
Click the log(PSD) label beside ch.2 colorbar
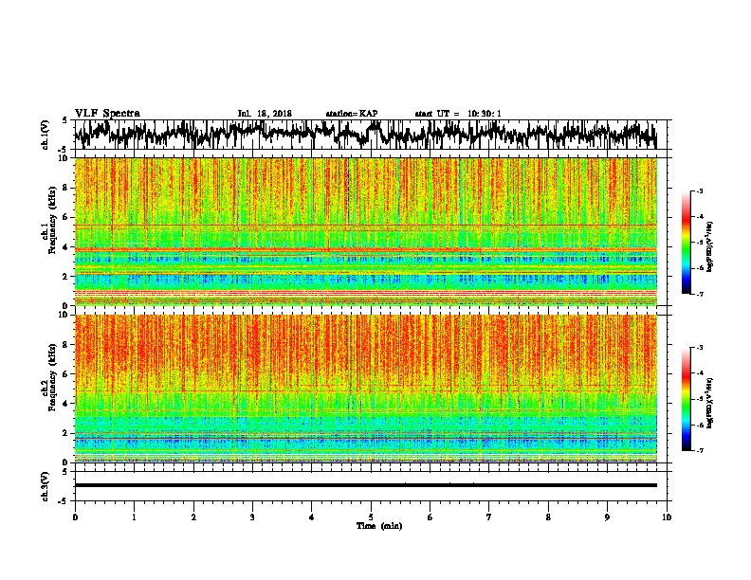[x=709, y=402]
